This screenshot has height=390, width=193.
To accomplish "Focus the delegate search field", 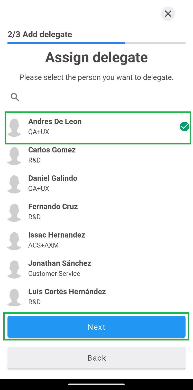I will pos(100,97).
